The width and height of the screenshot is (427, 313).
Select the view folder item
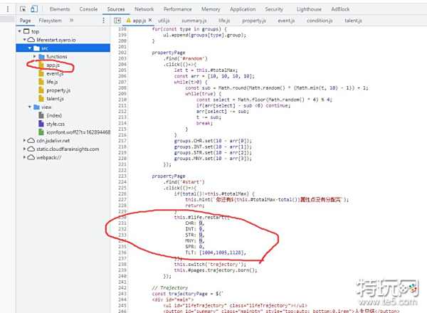(x=46, y=107)
